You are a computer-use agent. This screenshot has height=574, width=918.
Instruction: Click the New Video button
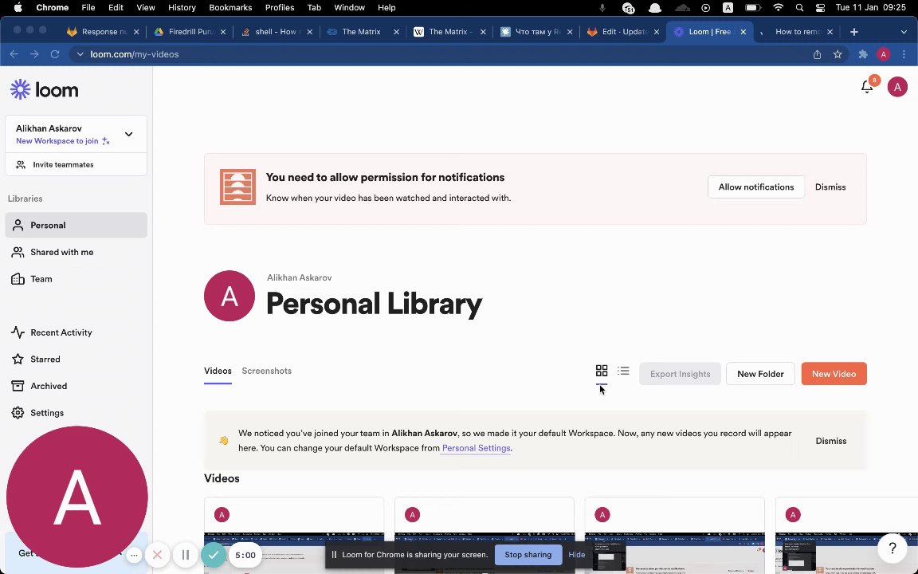pos(834,374)
